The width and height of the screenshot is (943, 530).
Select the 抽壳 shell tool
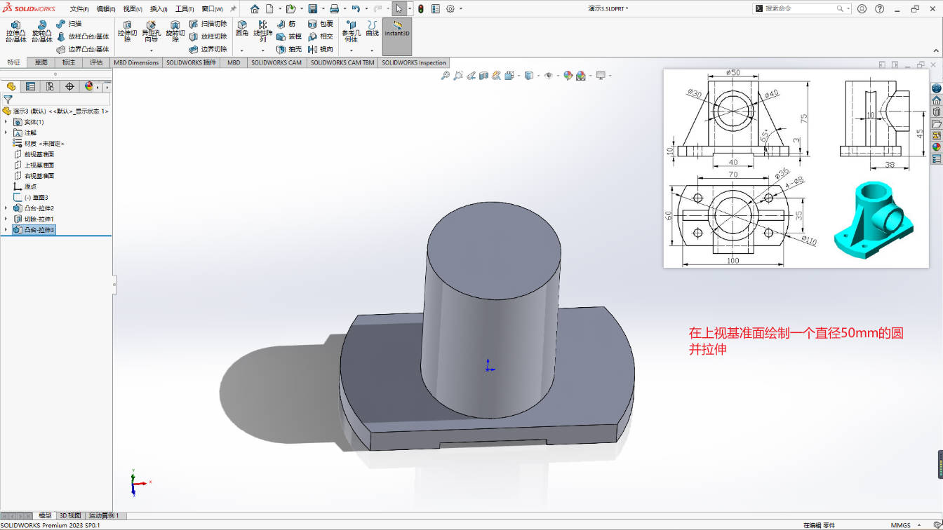(x=288, y=49)
